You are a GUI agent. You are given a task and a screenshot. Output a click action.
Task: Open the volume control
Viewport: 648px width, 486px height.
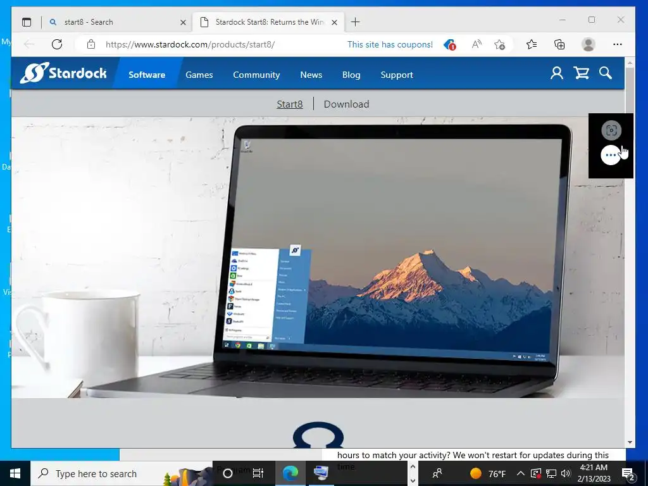click(566, 473)
